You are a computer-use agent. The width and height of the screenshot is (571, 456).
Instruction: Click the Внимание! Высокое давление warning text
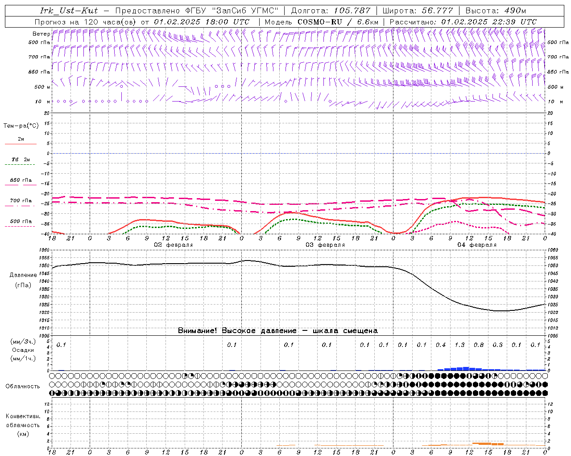click(277, 330)
